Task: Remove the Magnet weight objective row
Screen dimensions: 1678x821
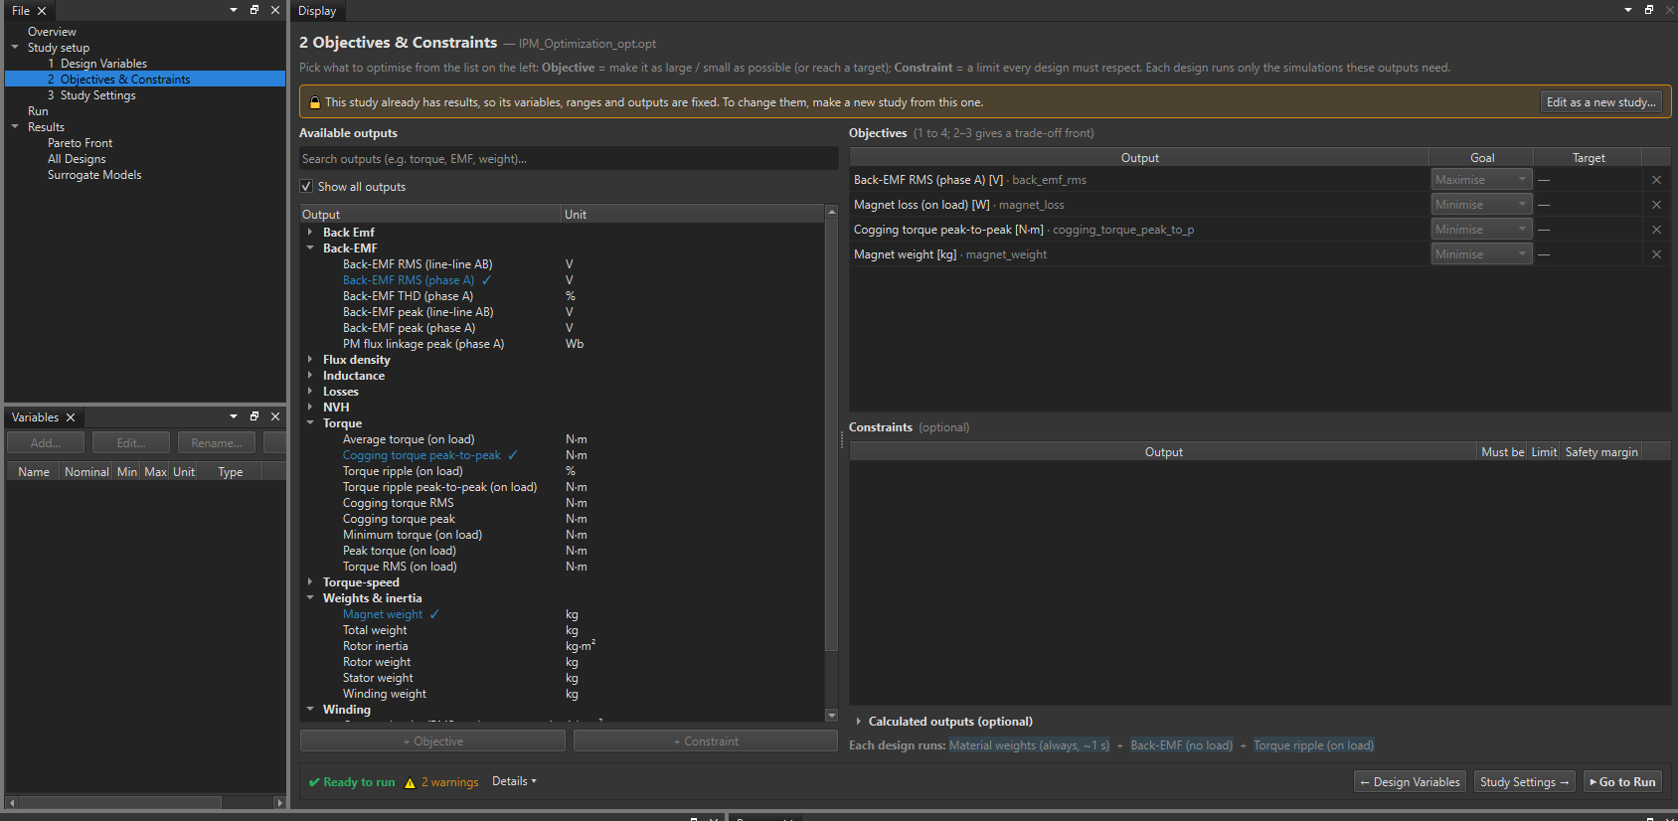Action: [1656, 254]
